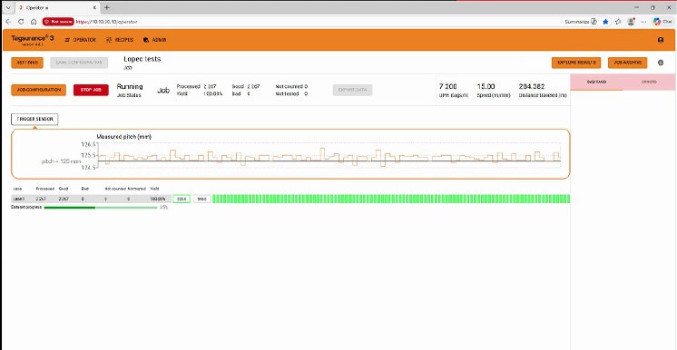
Task: Select the Trigger Sensor tab button
Action: click(x=34, y=119)
